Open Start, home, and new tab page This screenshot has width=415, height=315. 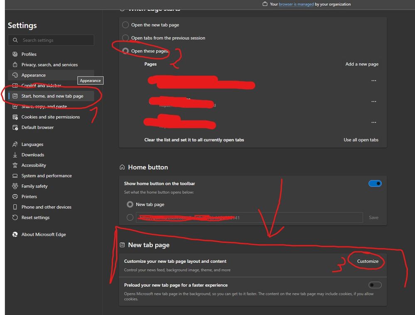[51, 96]
